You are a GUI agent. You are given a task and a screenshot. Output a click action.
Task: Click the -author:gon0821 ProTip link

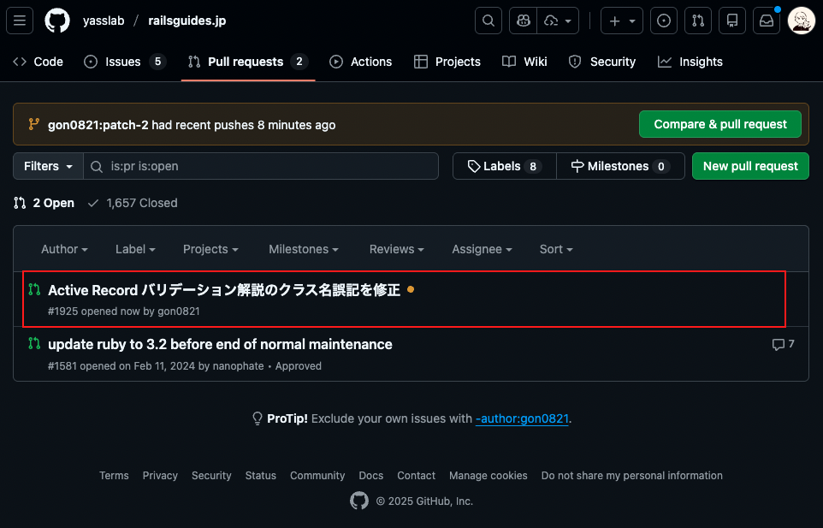point(522,418)
